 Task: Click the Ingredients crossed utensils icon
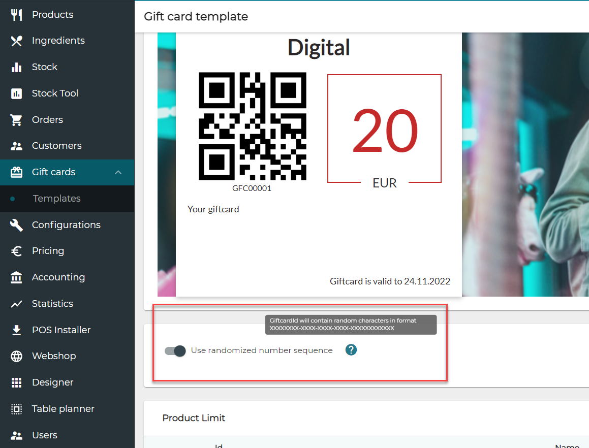(17, 41)
